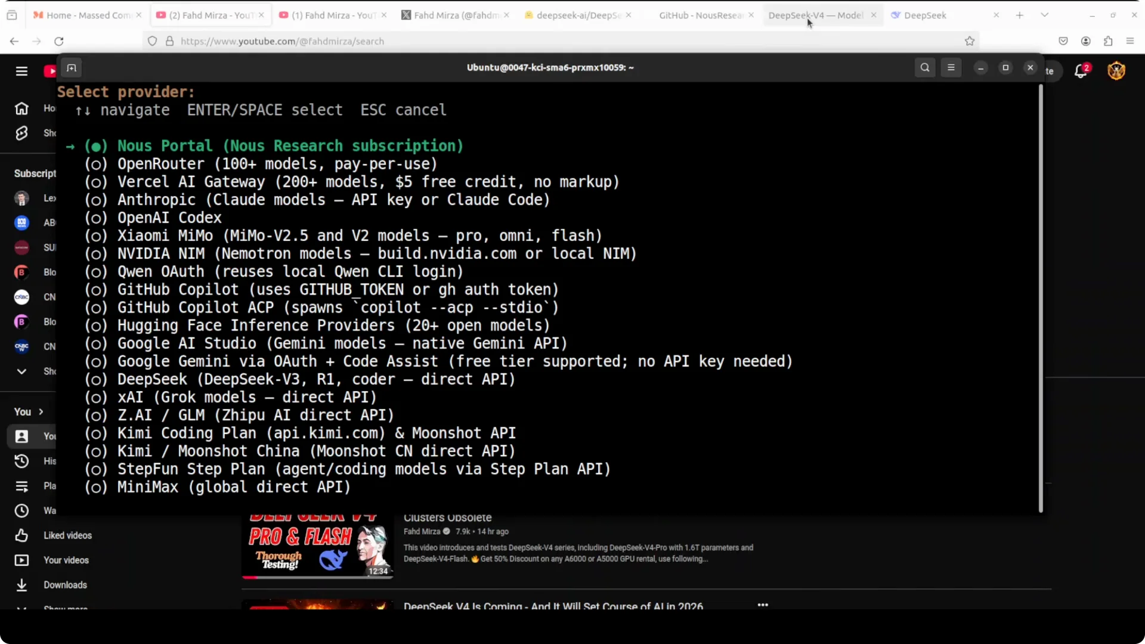Switch to GitHub NousResearch tab

pos(701,15)
